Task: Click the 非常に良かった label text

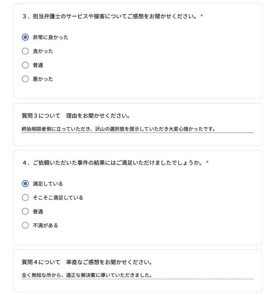Action: pyautogui.click(x=51, y=37)
